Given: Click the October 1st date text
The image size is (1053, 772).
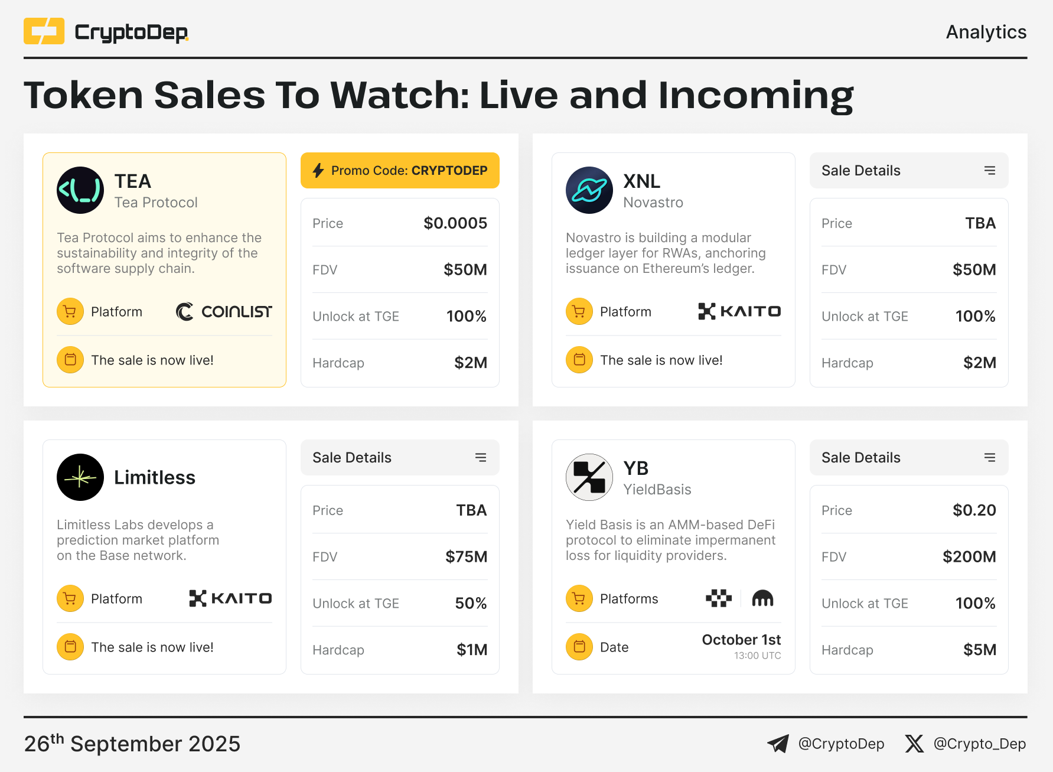Looking at the screenshot, I should coord(741,640).
